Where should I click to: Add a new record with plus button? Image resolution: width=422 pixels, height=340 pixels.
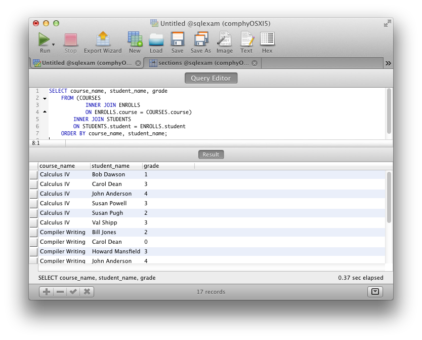pyautogui.click(x=47, y=292)
